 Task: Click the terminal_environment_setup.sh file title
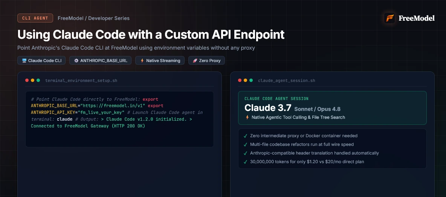[81, 80]
